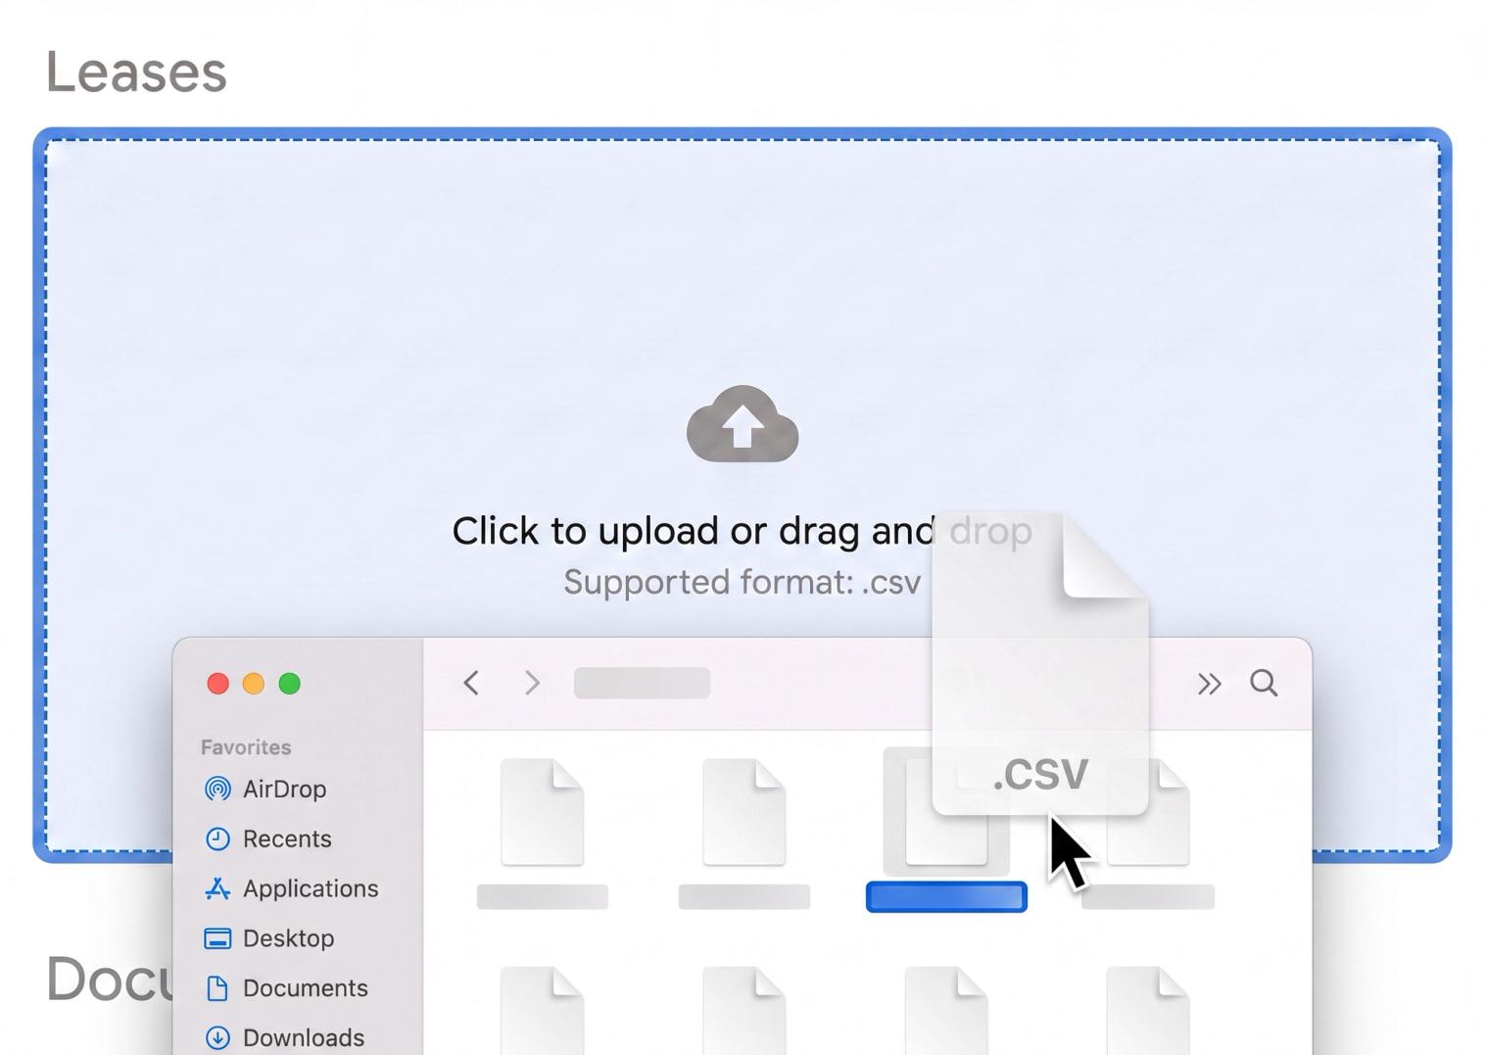The height and width of the screenshot is (1055, 1485).
Task: Click the "Leases" heading
Action: click(x=136, y=72)
